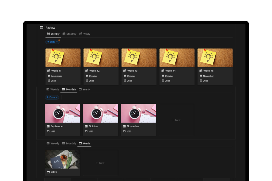
Task: Click the November monthly card title
Action: click(x=133, y=126)
